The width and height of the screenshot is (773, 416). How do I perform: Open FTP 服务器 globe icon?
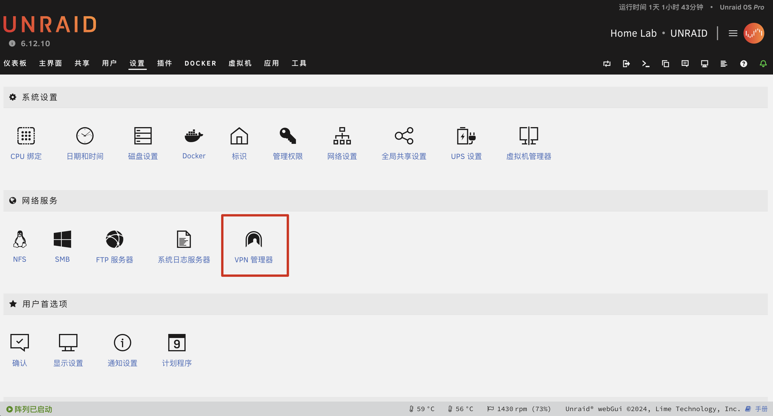114,239
